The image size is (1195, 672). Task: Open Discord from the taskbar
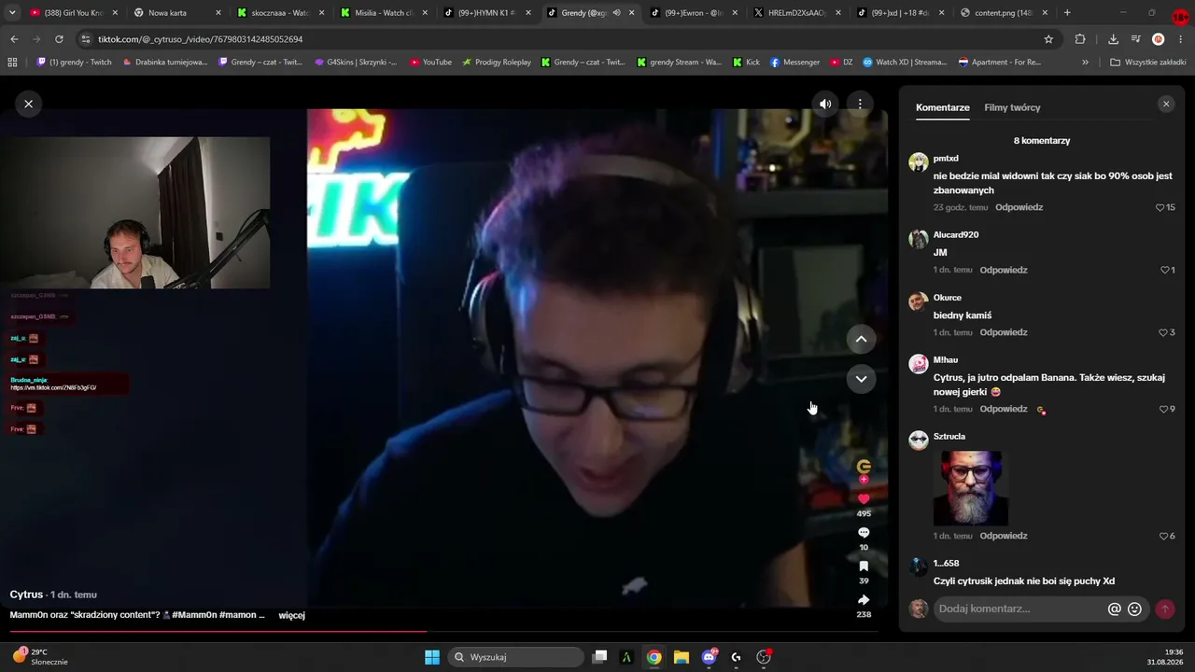coord(709,657)
